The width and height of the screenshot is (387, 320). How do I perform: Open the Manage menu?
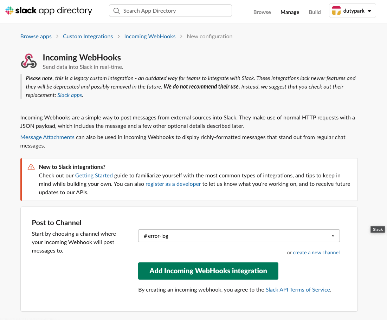point(290,12)
